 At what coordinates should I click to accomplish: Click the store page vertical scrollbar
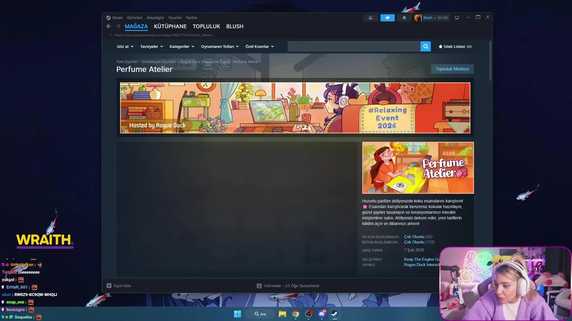coord(490,61)
